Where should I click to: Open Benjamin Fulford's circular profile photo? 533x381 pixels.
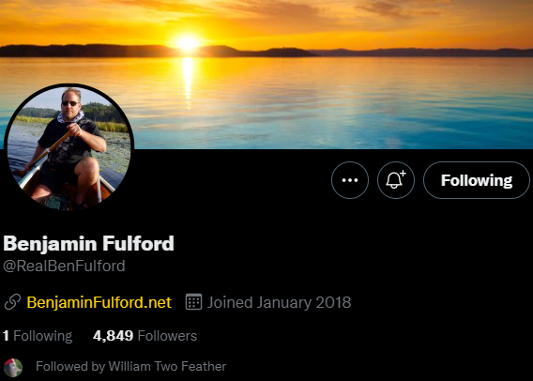point(69,148)
